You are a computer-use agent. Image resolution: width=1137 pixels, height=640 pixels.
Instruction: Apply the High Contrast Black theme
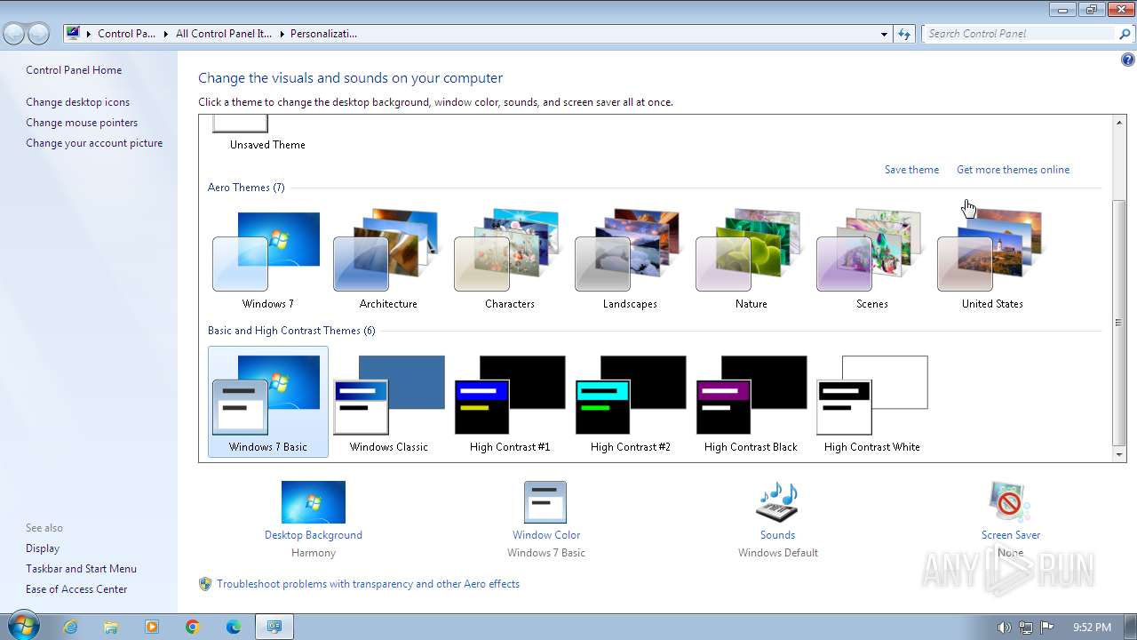click(751, 402)
